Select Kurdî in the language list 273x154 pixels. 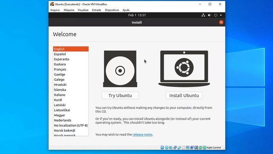71,100
